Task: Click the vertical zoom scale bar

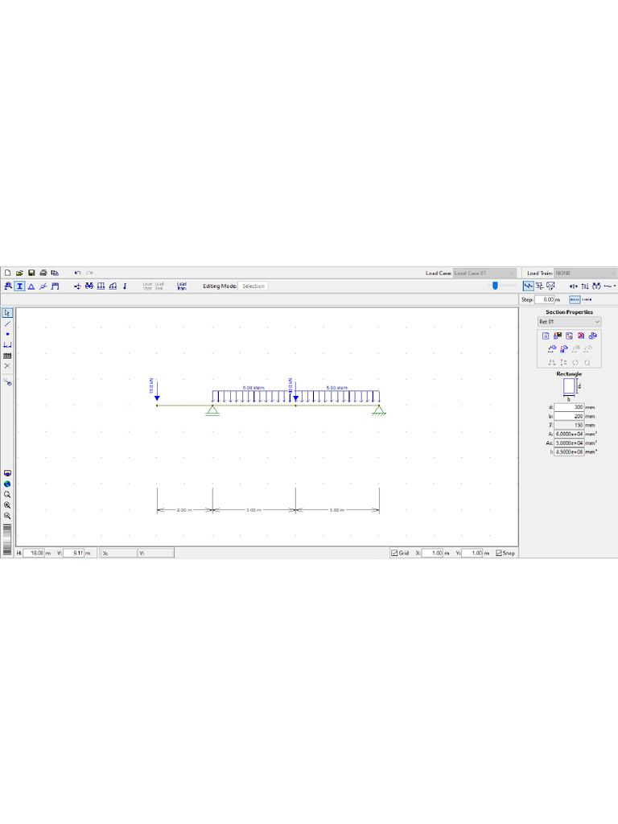Action: click(7, 538)
